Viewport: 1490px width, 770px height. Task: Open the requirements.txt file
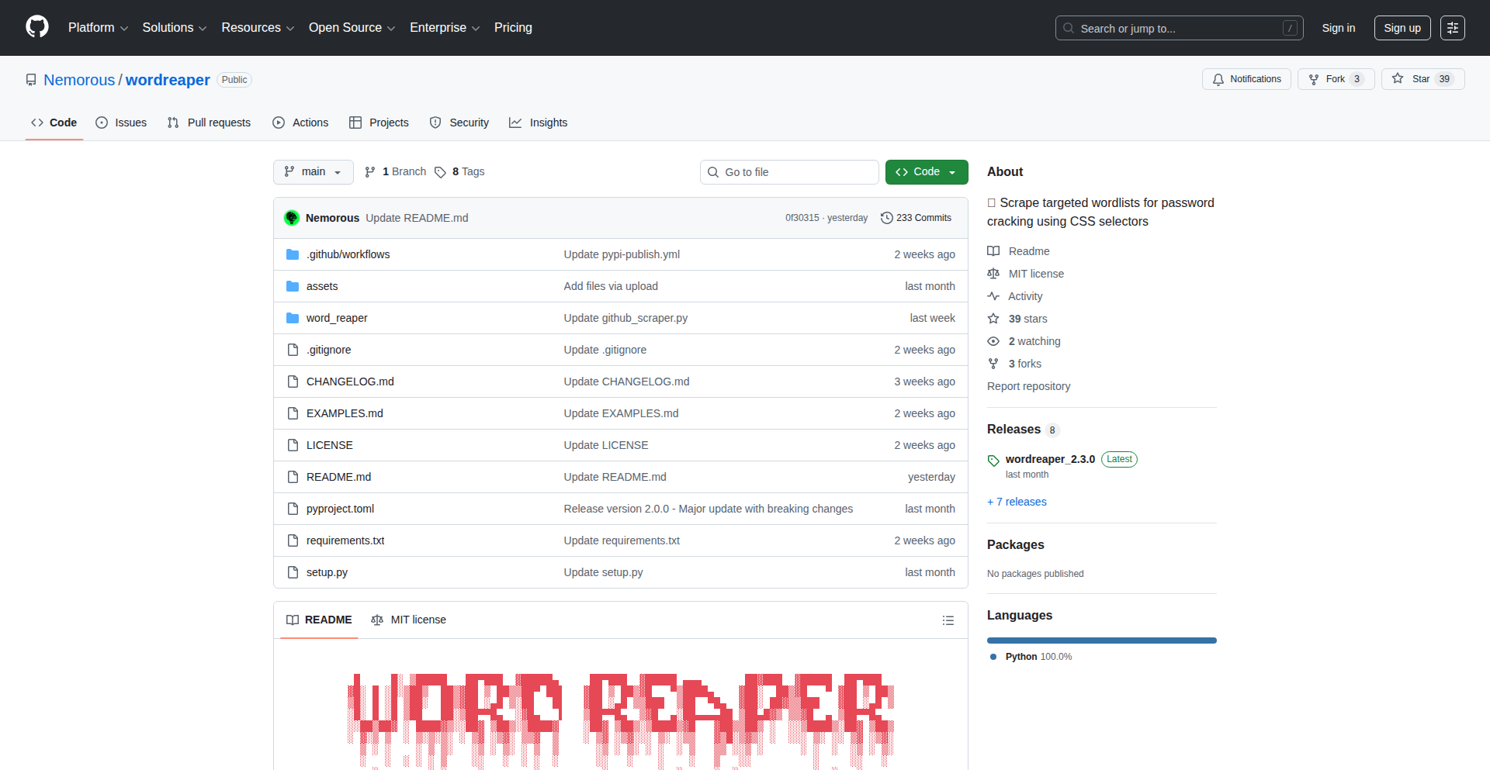pos(345,540)
